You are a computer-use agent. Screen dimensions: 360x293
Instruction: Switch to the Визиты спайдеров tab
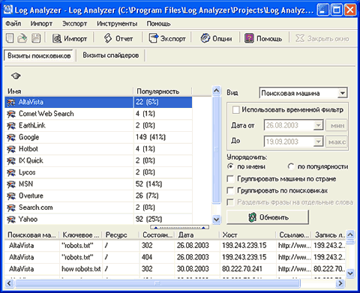(x=111, y=55)
